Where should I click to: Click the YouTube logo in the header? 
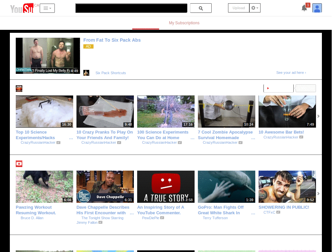pyautogui.click(x=22, y=8)
